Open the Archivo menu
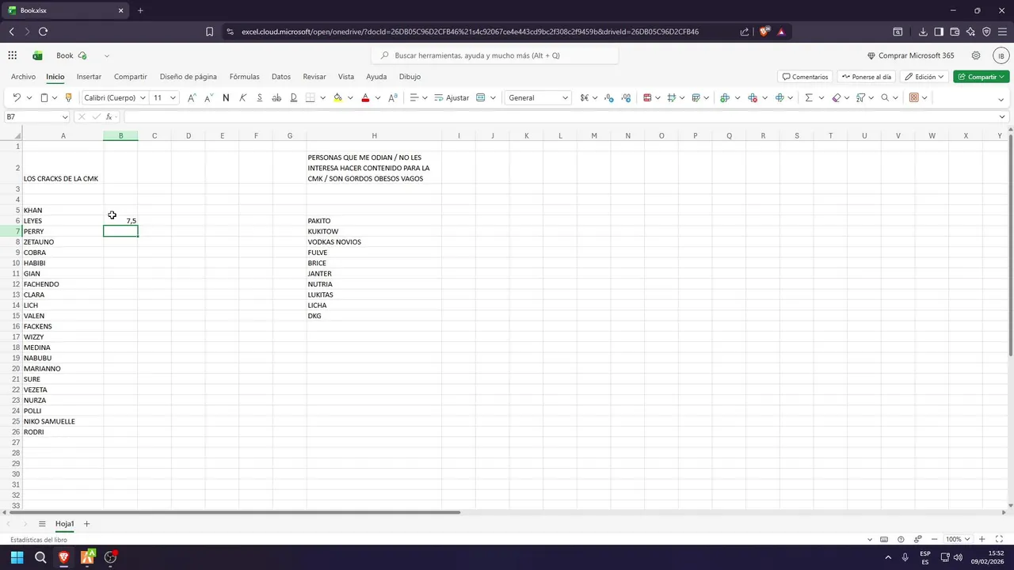Screen dimensions: 1014x570 coord(23,77)
